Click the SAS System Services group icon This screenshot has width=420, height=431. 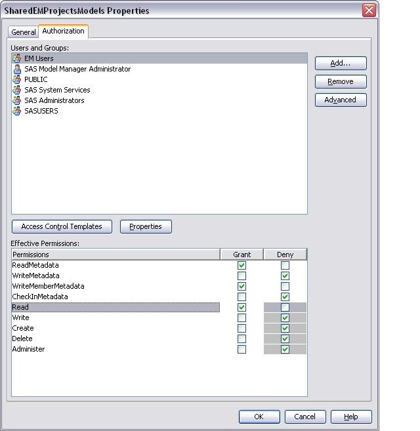pyautogui.click(x=17, y=90)
